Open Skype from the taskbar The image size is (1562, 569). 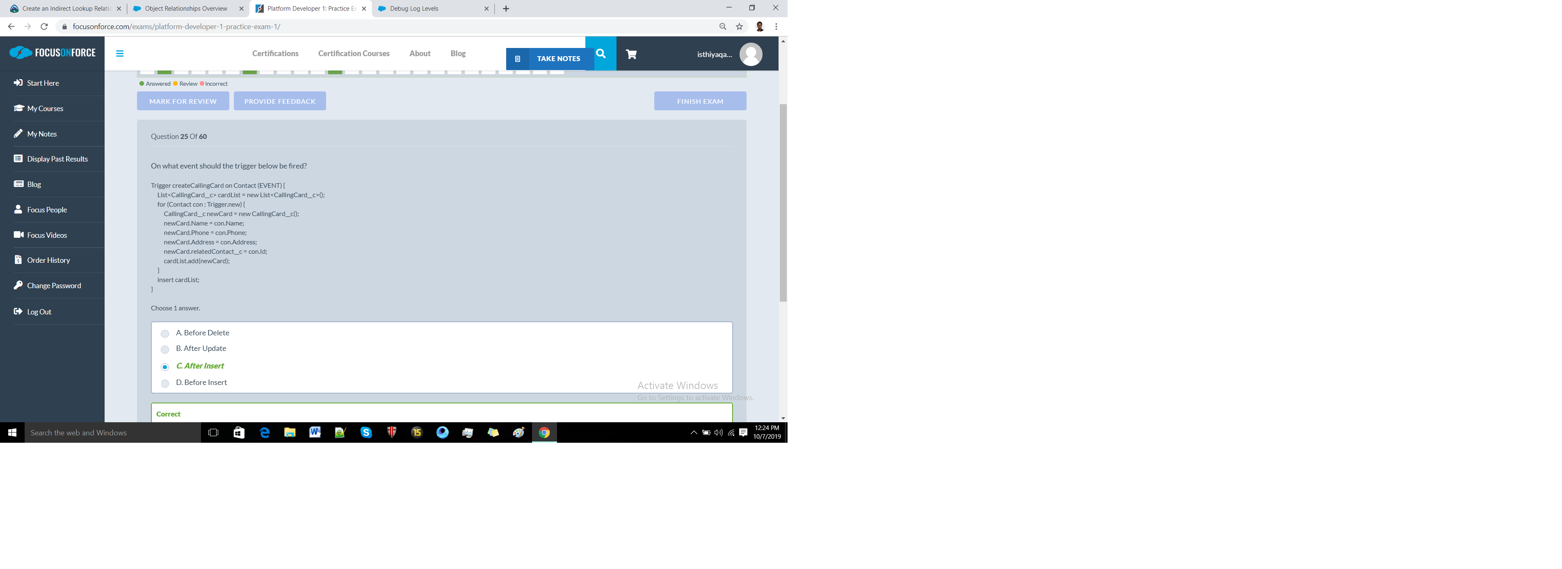365,432
